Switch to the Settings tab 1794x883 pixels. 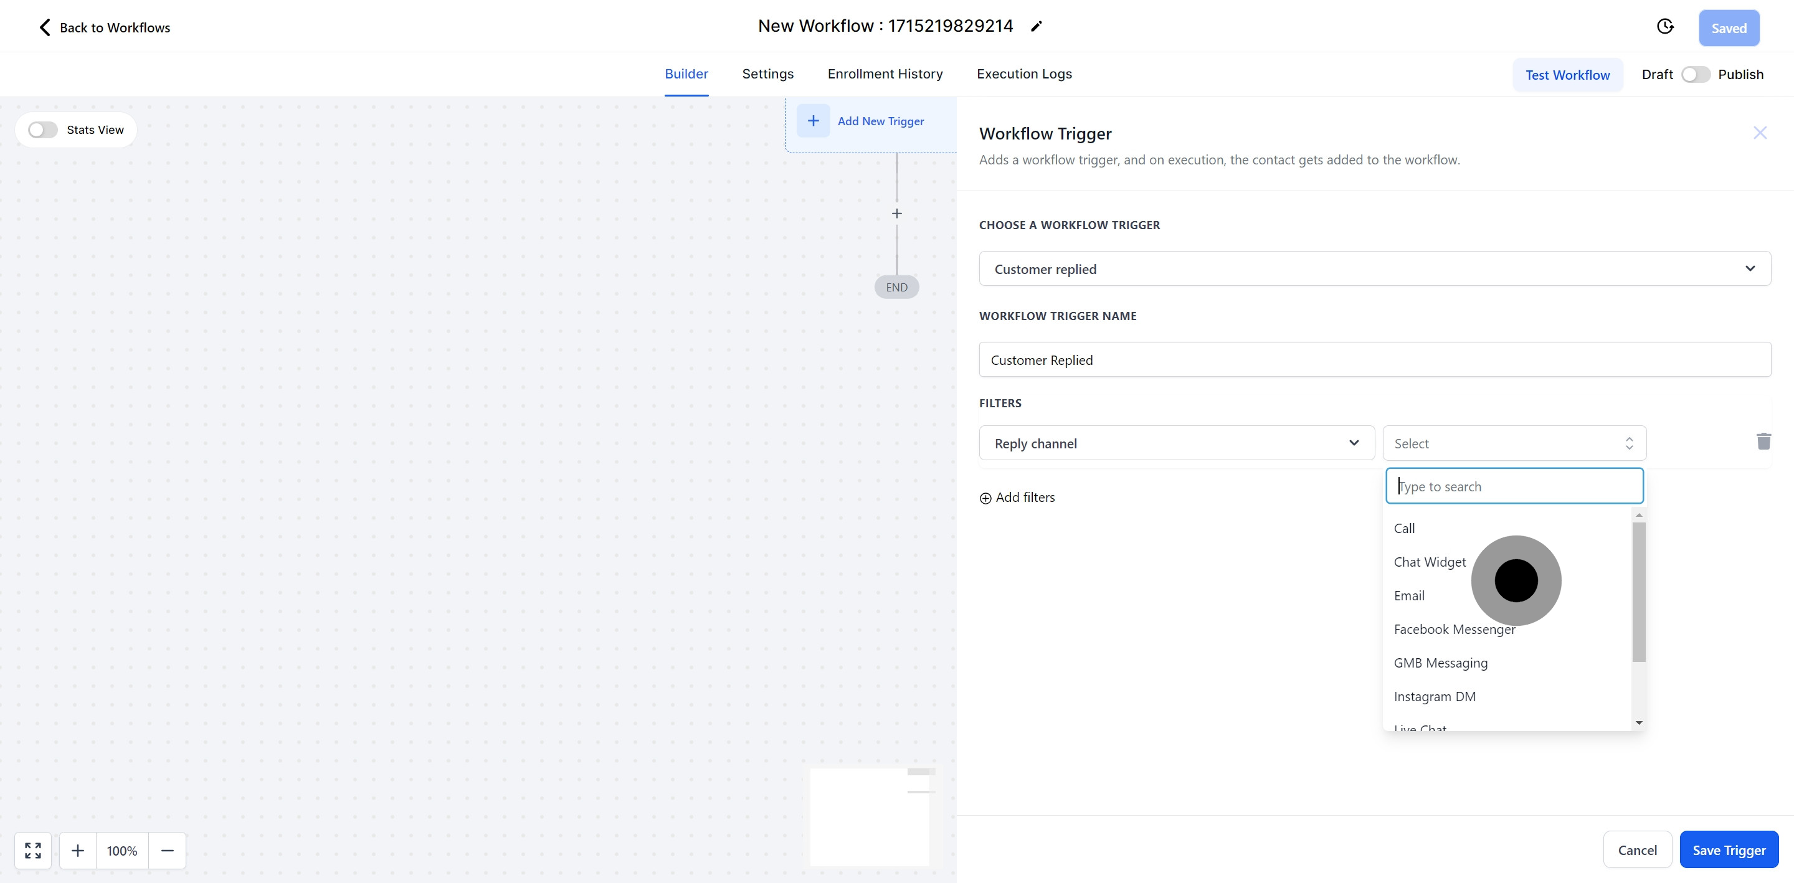point(767,74)
